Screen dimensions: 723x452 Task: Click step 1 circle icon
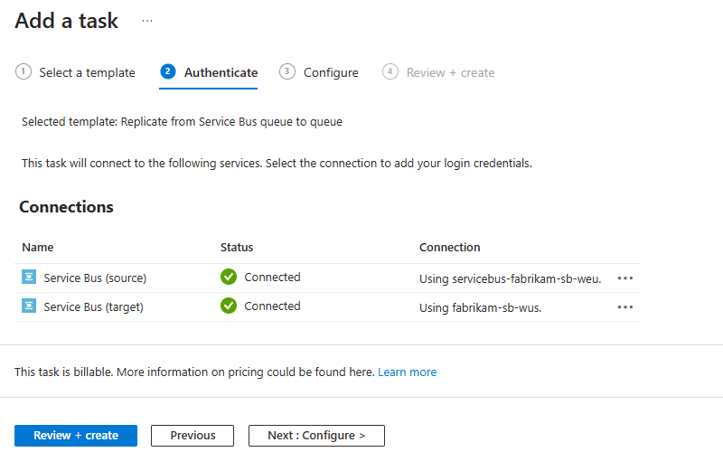pos(23,72)
